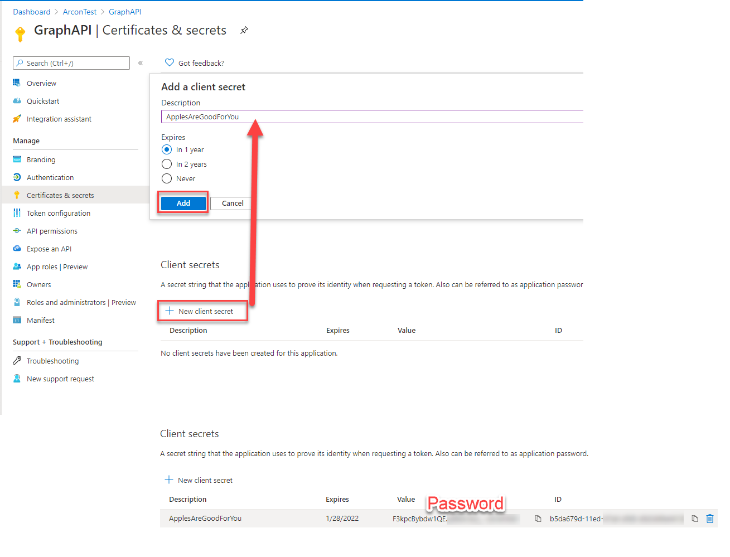The image size is (730, 557).
Task: Click the Expires header in the lower table
Action: (x=337, y=499)
